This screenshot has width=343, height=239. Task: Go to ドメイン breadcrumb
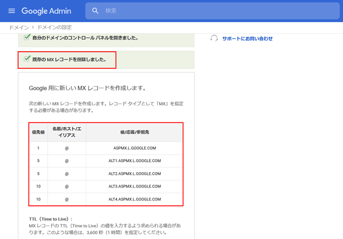click(19, 27)
